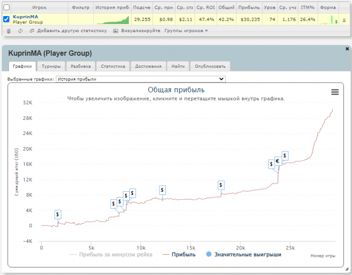The image size is (352, 275).
Task: Sort by Форма column header
Action: point(328,8)
